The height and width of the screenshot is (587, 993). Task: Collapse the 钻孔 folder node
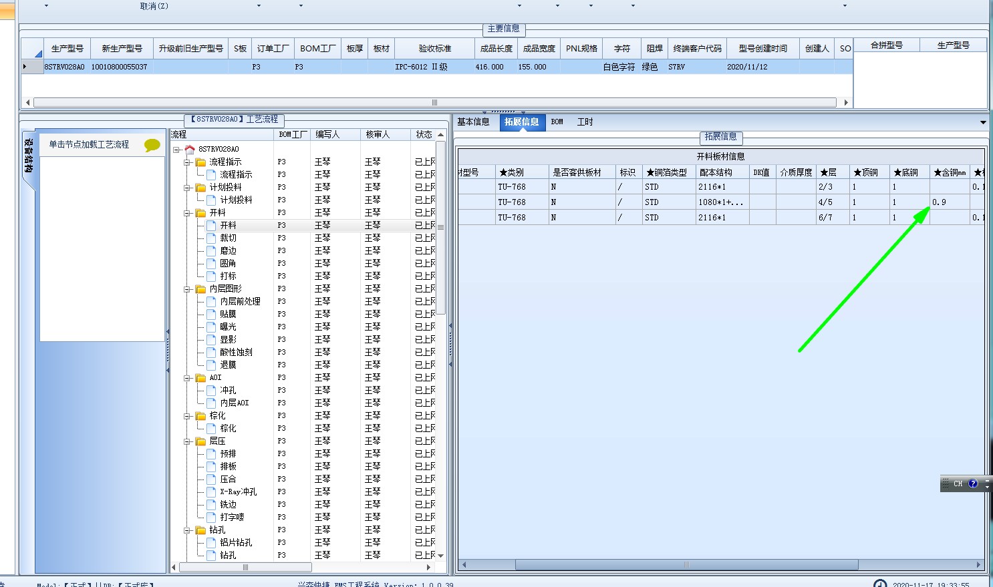(187, 530)
